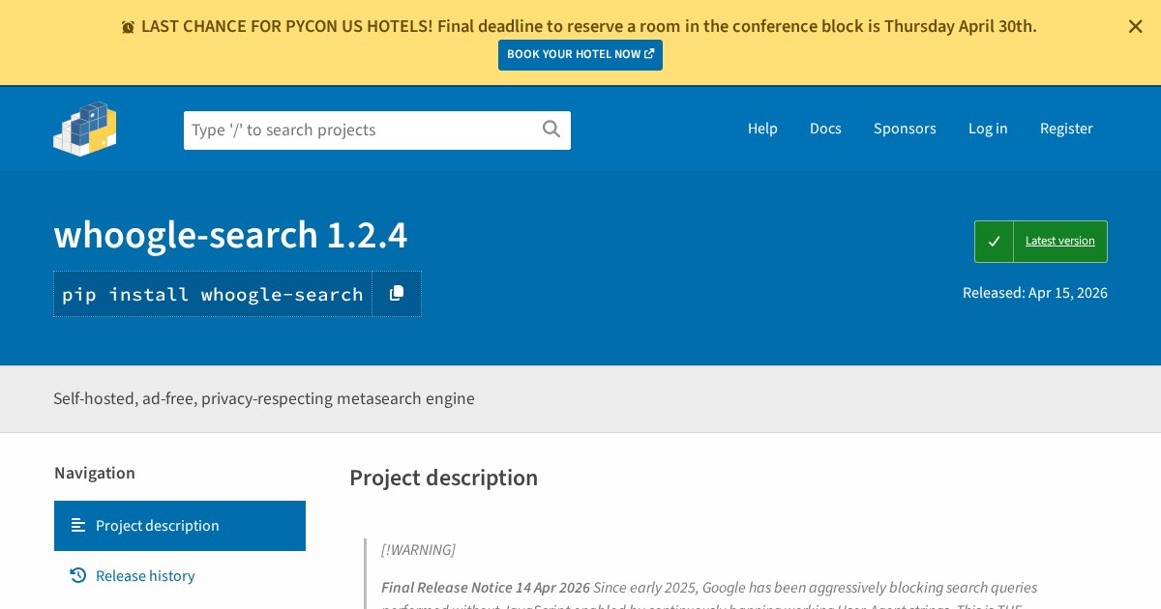Viewport: 1161px width, 609px height.
Task: Click the pip install whoogle-search text
Action: pyautogui.click(x=213, y=294)
